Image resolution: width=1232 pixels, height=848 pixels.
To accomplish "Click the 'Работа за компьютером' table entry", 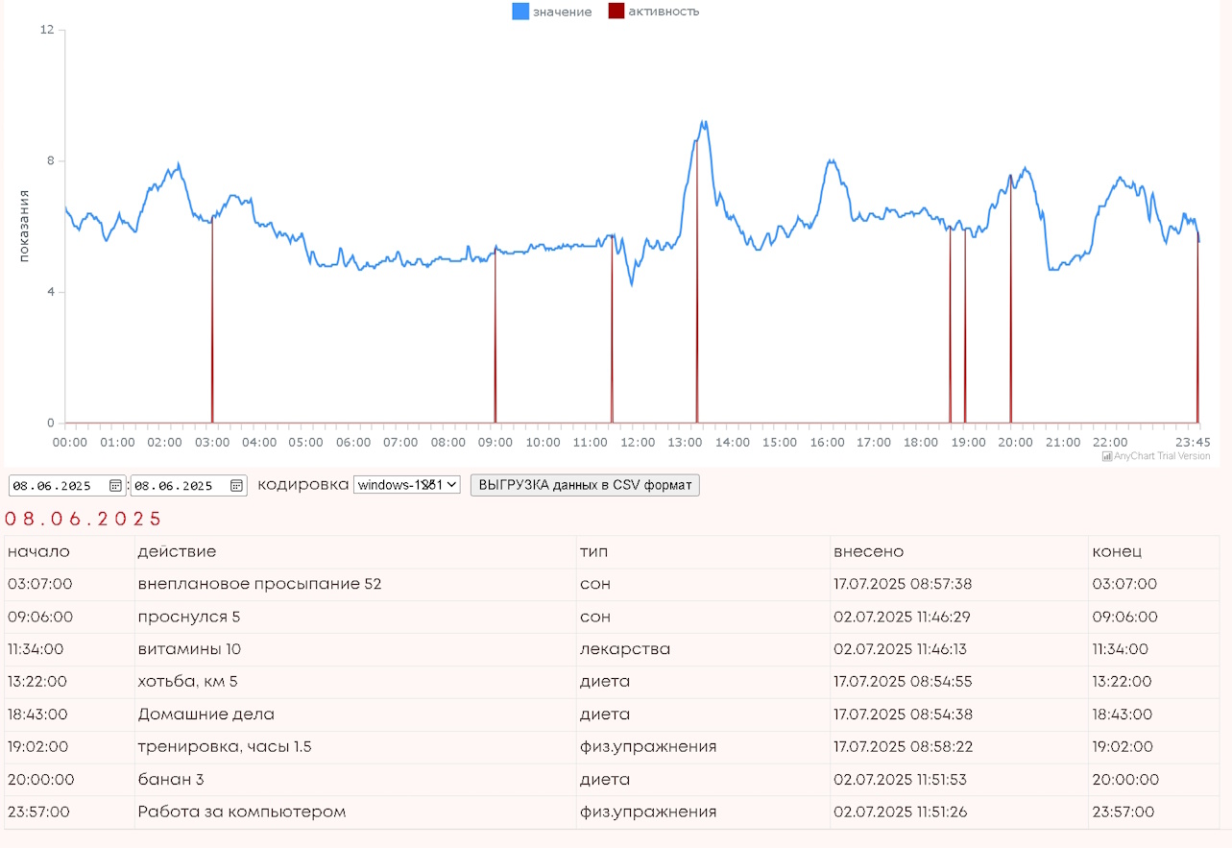I will [x=241, y=812].
